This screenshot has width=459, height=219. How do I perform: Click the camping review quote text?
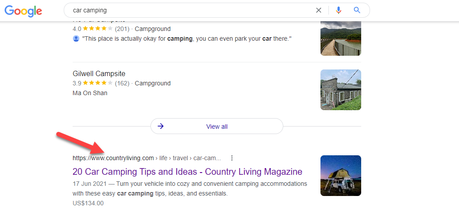tap(187, 38)
